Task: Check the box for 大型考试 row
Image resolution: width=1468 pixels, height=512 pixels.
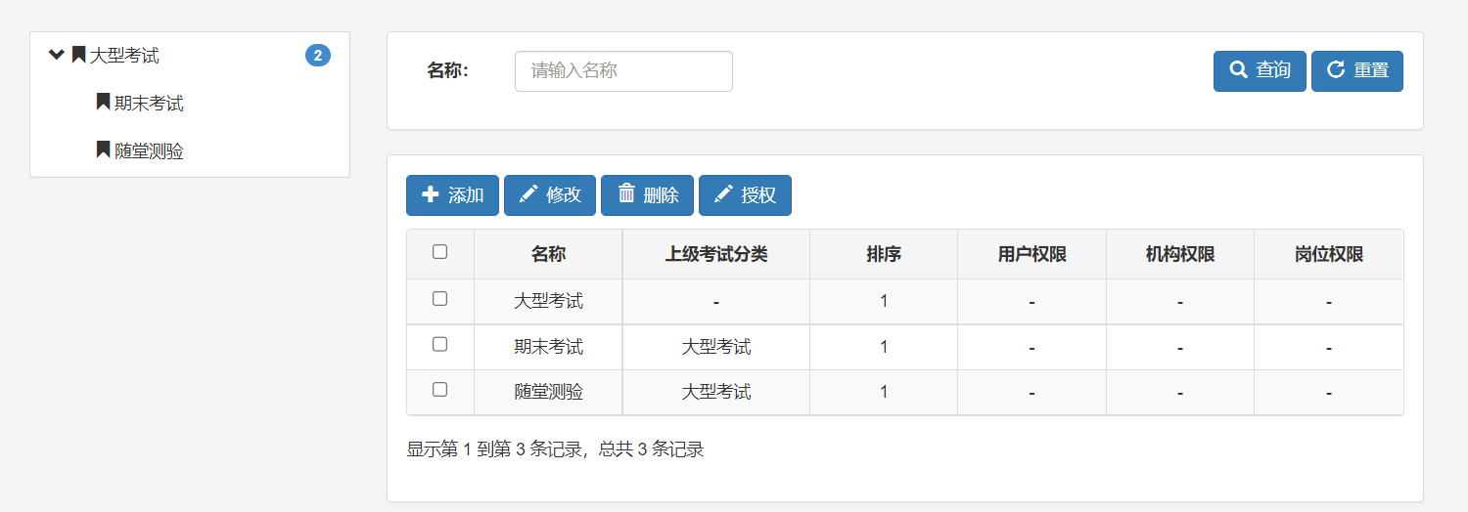Action: point(439,299)
